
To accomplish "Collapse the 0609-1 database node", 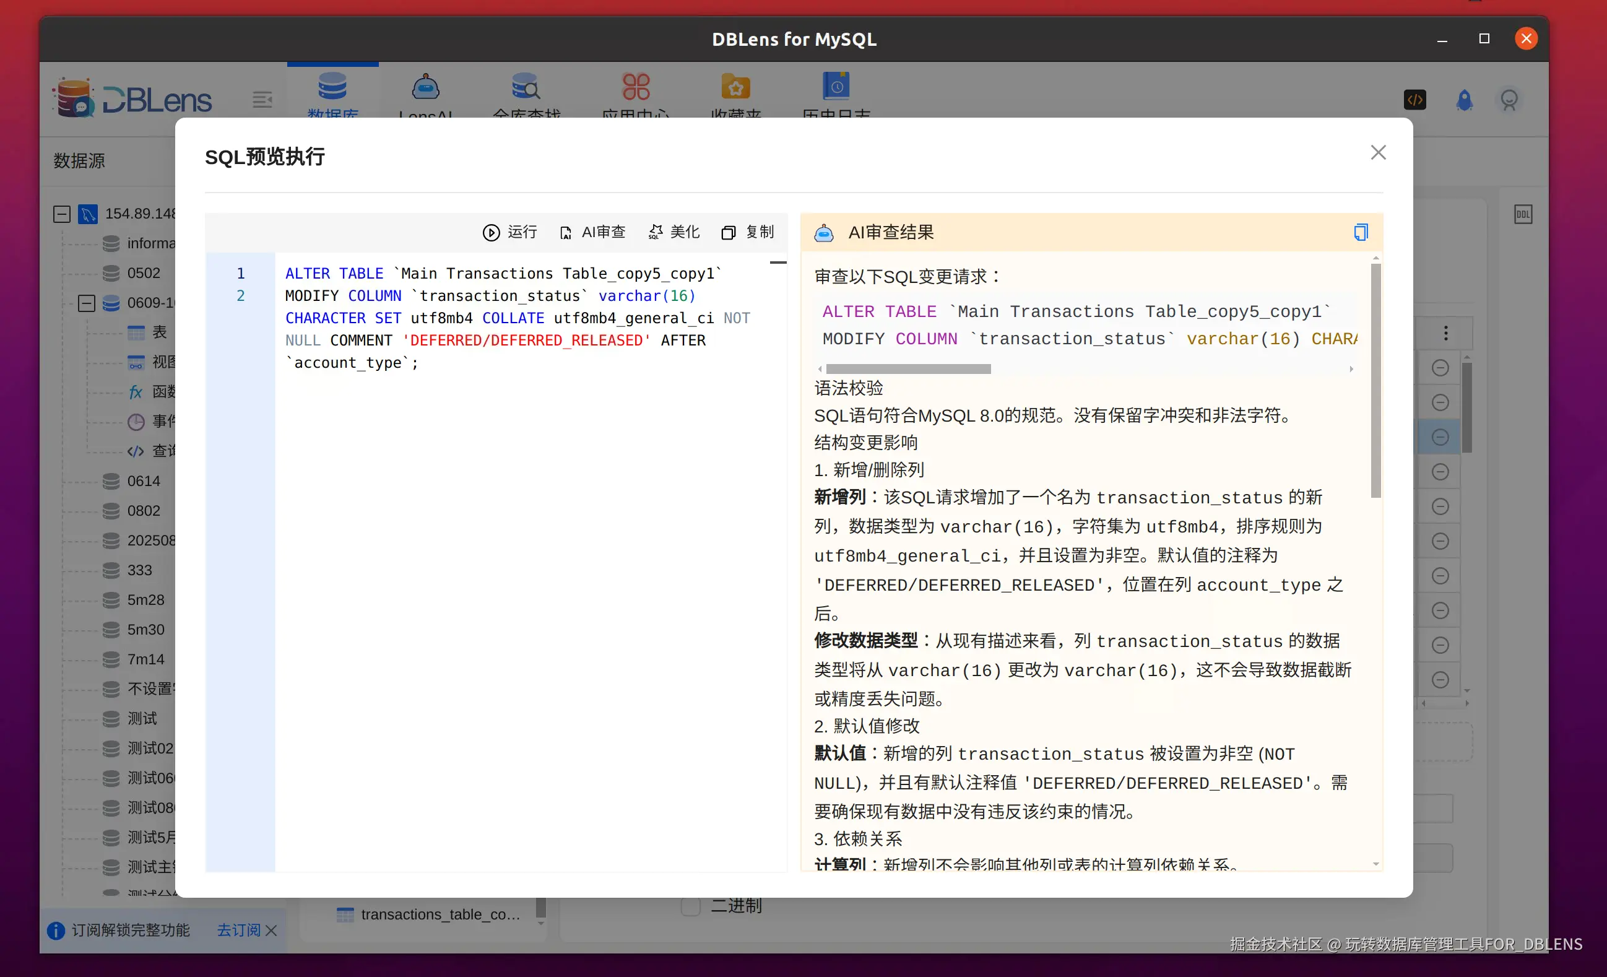I will coord(86,303).
